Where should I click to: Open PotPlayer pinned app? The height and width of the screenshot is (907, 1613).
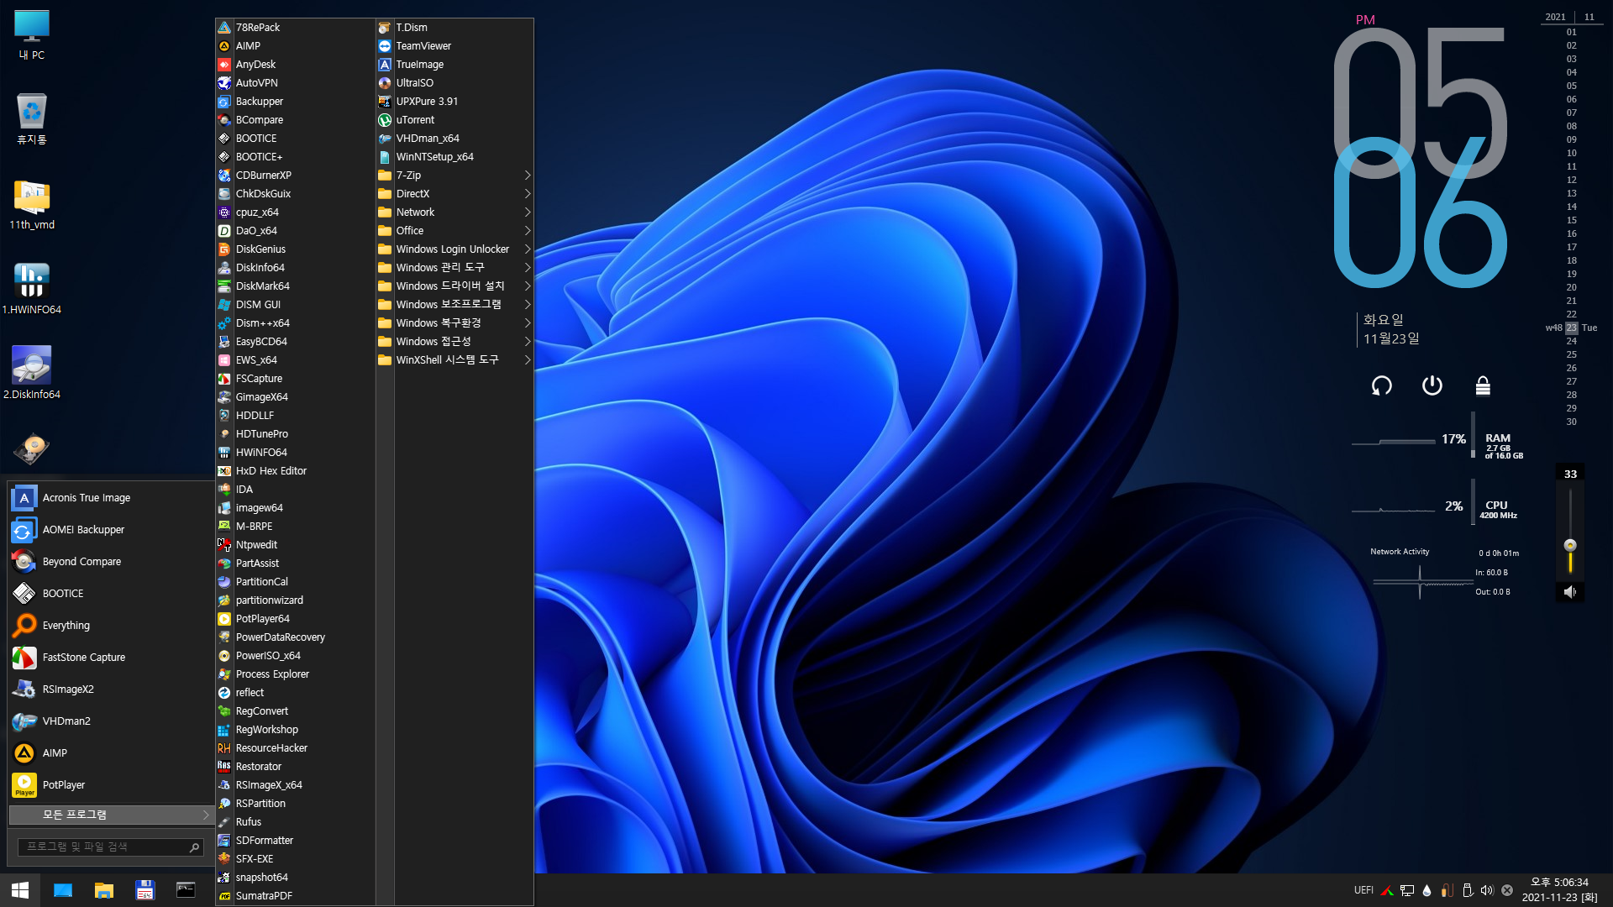coord(111,785)
